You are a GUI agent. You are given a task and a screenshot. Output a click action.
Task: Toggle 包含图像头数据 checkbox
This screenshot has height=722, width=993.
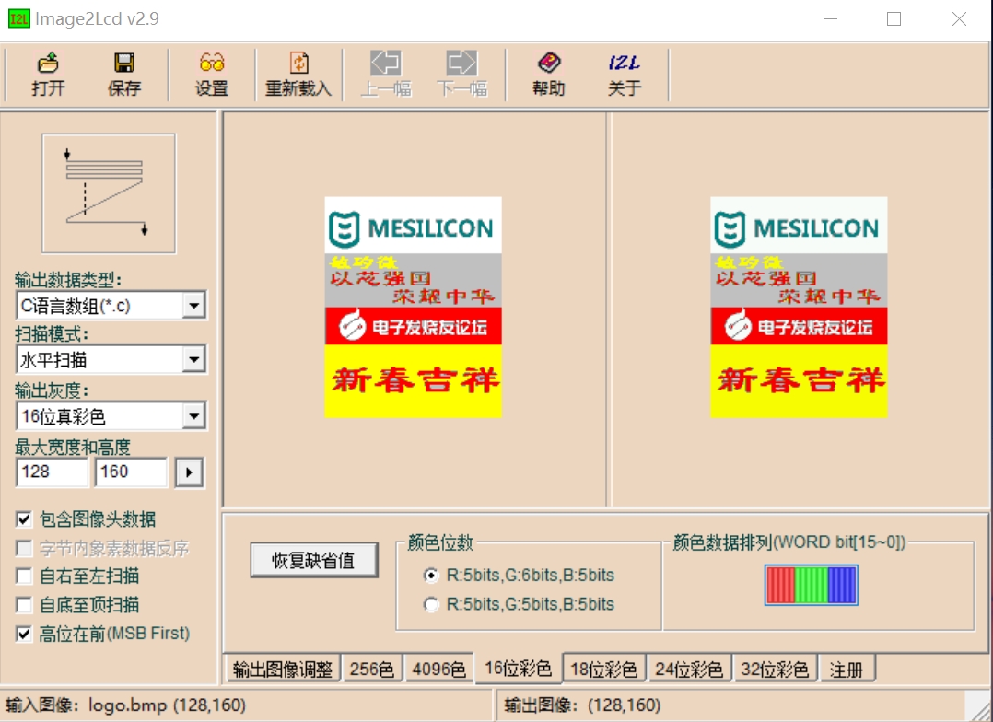pos(24,519)
